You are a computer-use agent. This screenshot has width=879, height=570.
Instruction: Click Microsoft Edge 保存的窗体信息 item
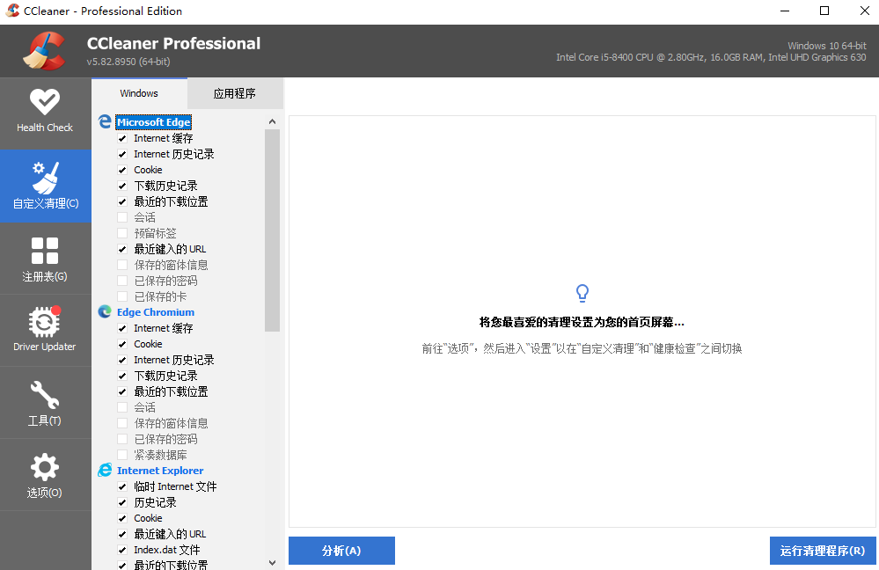pyautogui.click(x=171, y=265)
